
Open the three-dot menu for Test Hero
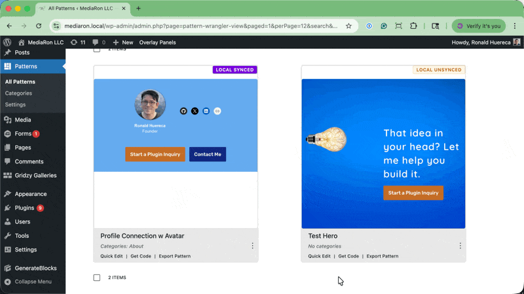(x=460, y=246)
